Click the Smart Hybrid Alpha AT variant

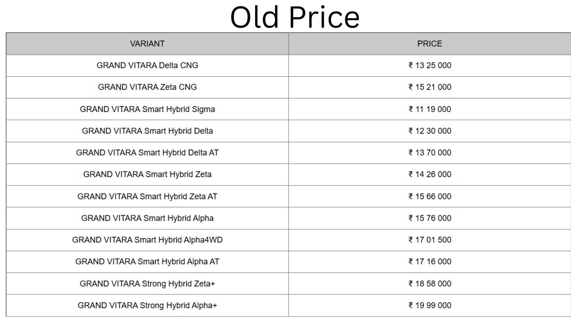pyautogui.click(x=147, y=262)
